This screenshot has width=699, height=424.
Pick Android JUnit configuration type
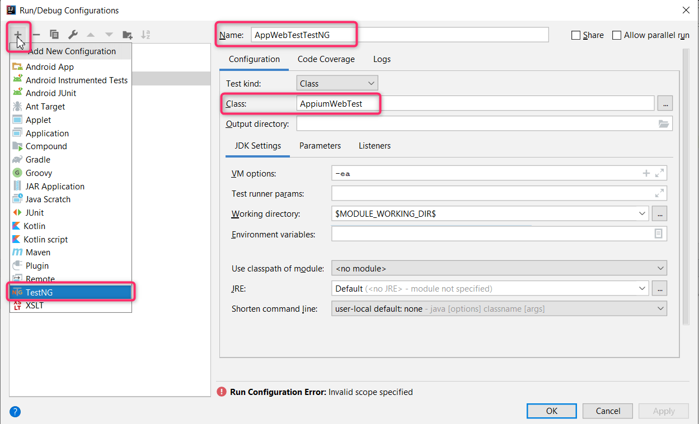click(x=71, y=93)
